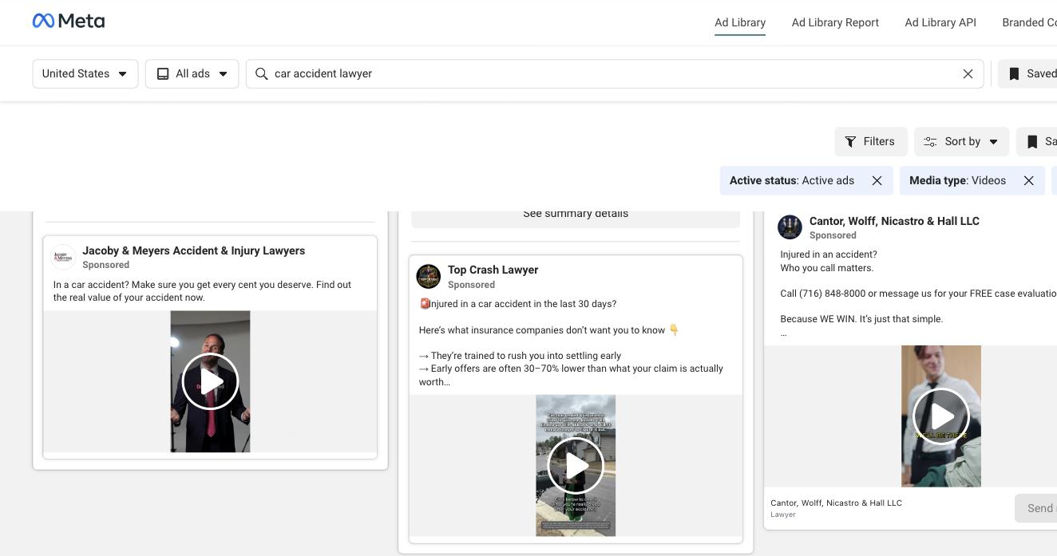Open the Sort by dropdown

click(961, 141)
